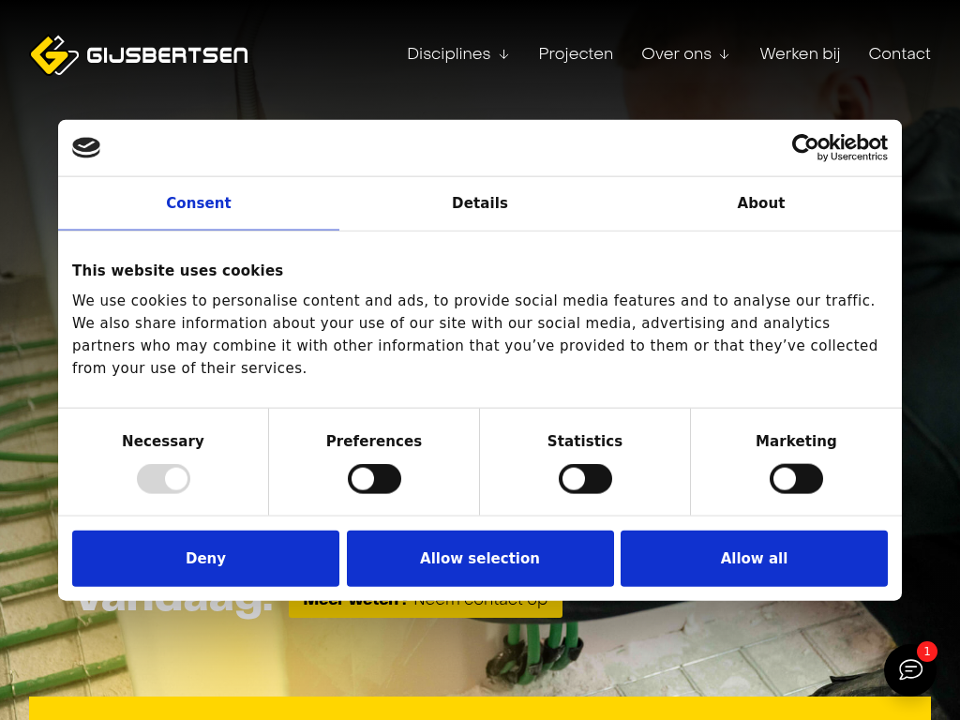Select the Consent tab
This screenshot has height=720, width=960.
(x=199, y=203)
